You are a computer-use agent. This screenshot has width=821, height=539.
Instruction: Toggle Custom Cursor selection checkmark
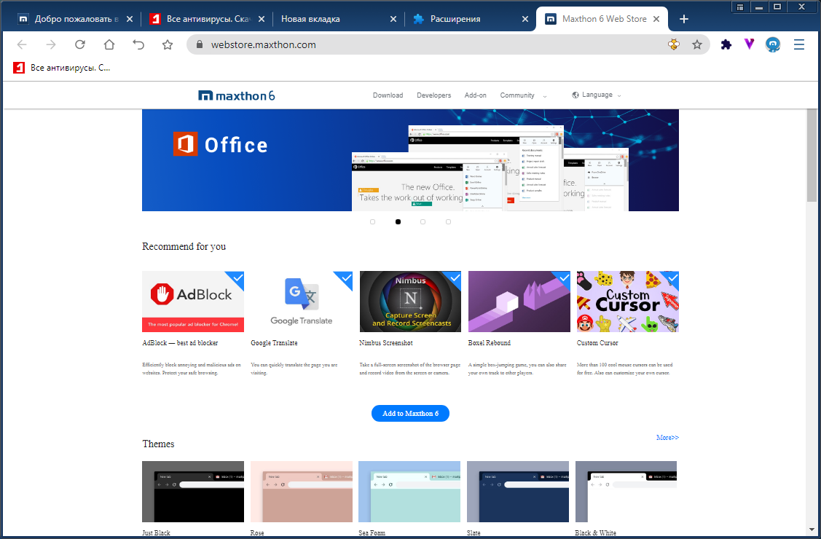point(672,278)
